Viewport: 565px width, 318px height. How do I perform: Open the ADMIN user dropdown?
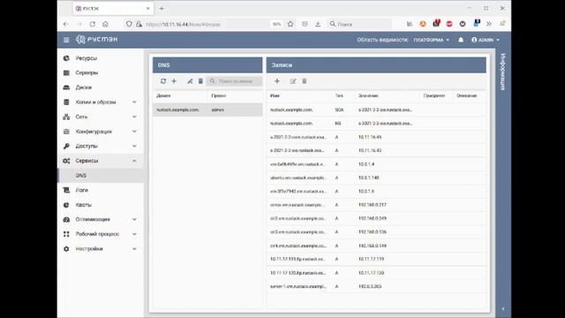(486, 40)
